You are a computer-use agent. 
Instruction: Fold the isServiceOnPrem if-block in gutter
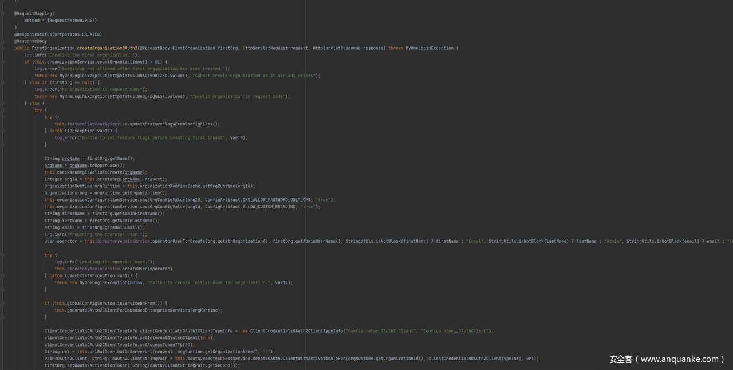click(x=3, y=303)
